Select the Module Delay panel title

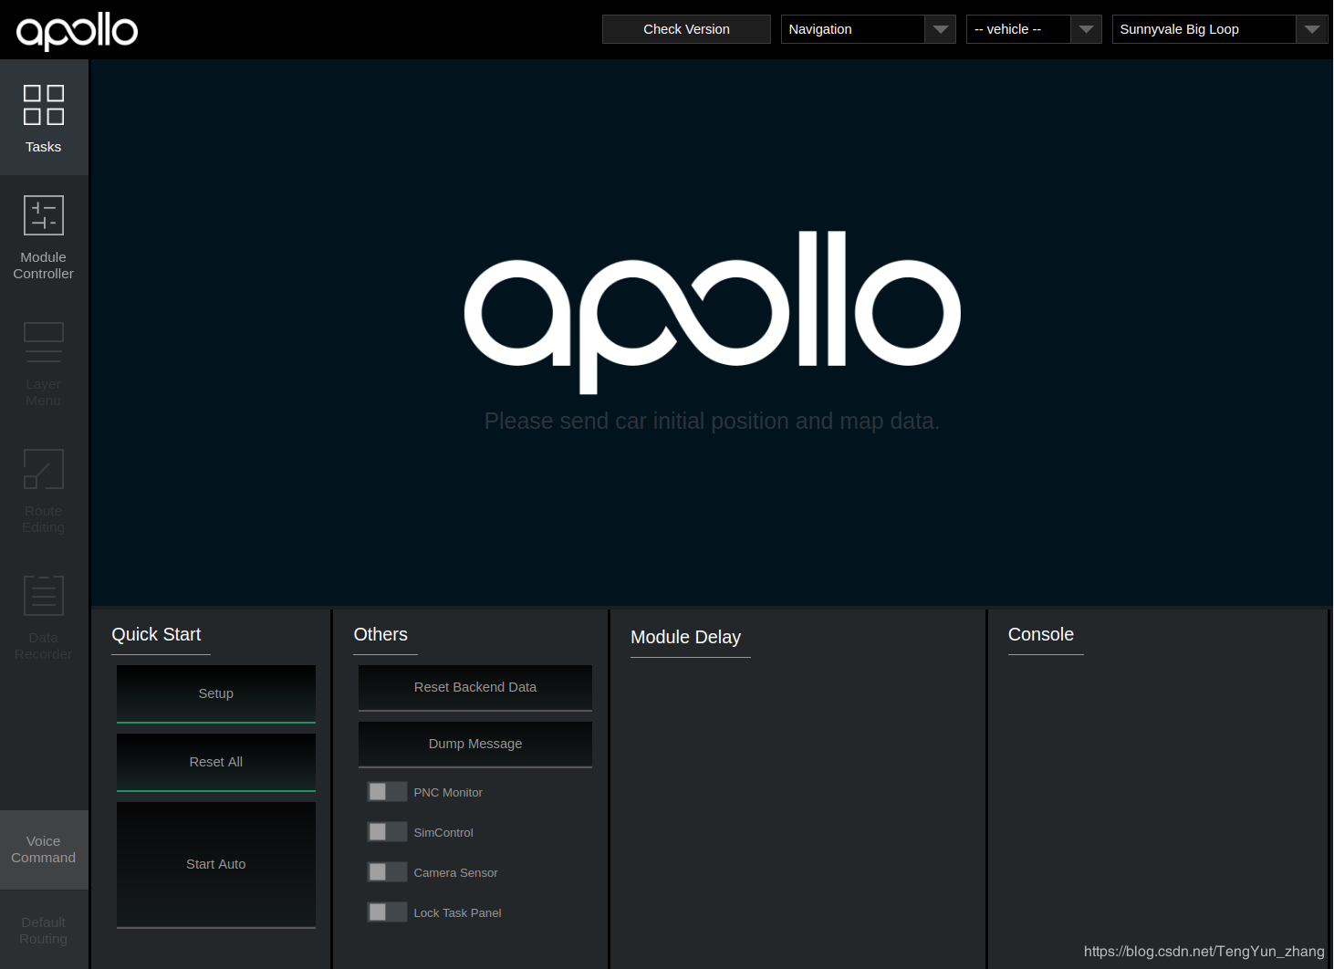[x=685, y=637]
